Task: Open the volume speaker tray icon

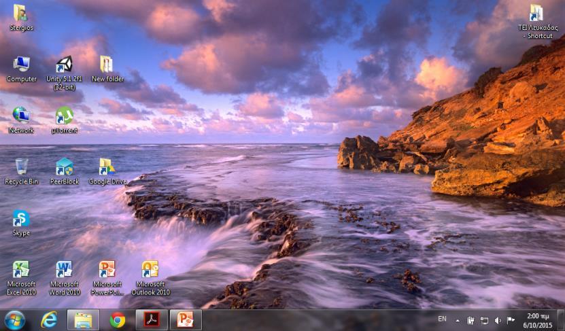Action: click(498, 320)
